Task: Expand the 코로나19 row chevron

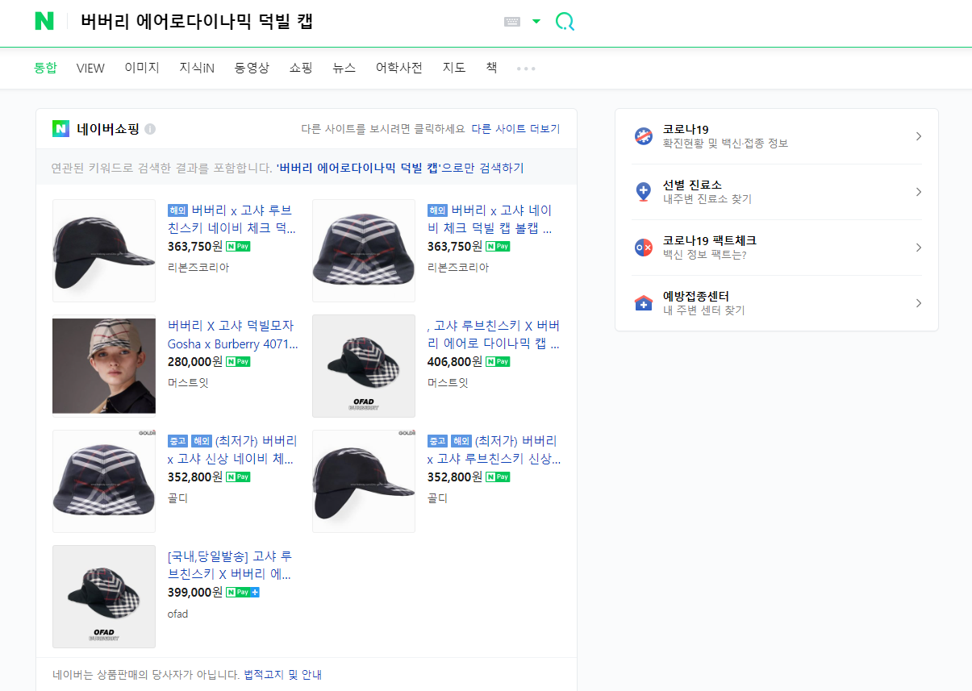Action: tap(919, 136)
